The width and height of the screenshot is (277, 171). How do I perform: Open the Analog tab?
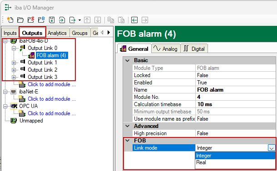pos(166,49)
